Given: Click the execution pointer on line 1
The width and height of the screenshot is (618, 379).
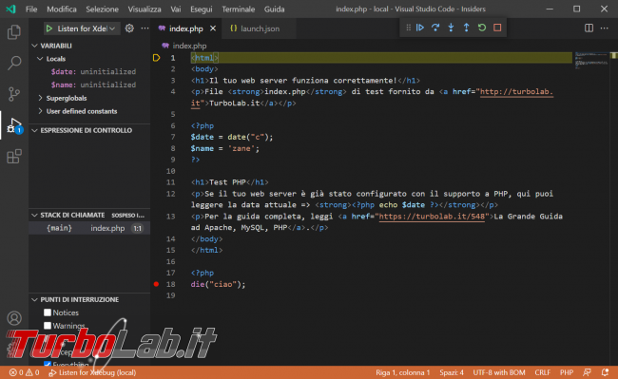Looking at the screenshot, I should tap(157, 58).
